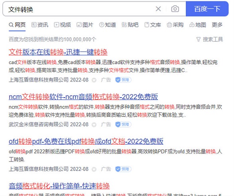This screenshot has height=196, width=234.
Task: Expand the 更多 tab menu
Action: [x=217, y=25]
